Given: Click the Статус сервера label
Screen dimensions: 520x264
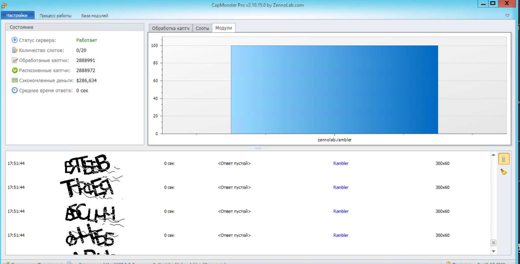Looking at the screenshot, I should coord(37,40).
